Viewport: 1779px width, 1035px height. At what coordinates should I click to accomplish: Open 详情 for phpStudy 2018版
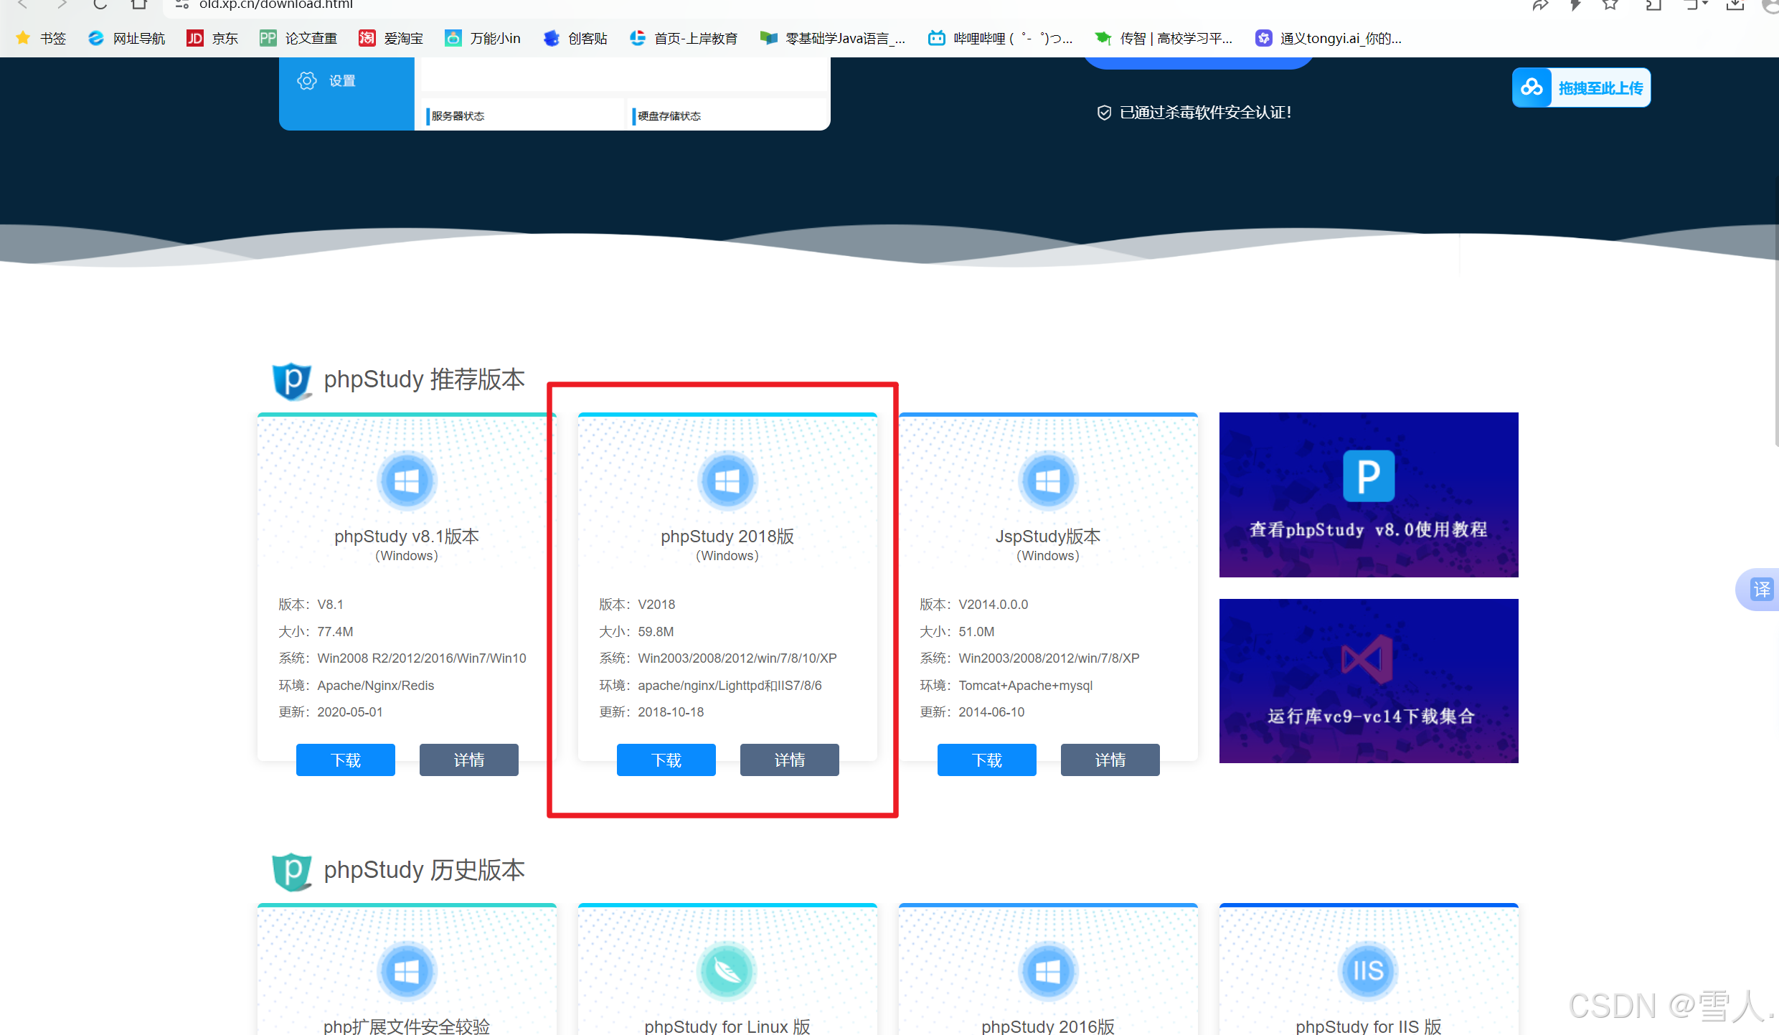click(x=789, y=760)
